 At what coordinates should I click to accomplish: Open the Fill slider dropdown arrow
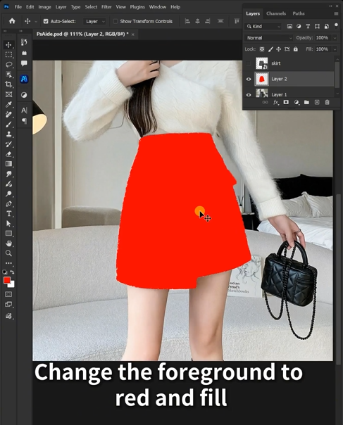click(x=335, y=49)
